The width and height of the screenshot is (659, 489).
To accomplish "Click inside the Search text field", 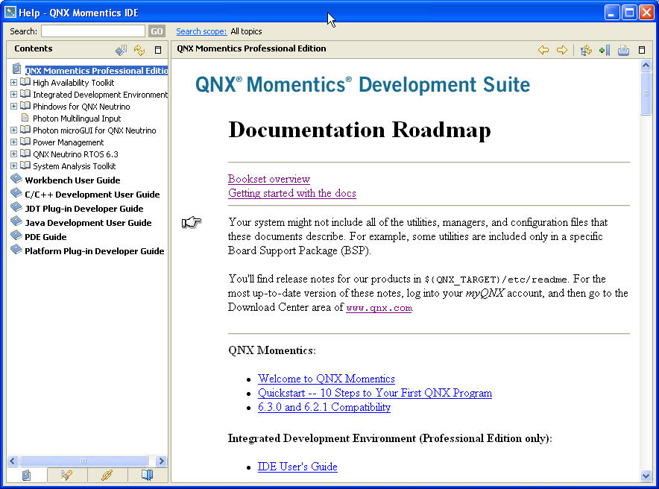I will (x=93, y=31).
